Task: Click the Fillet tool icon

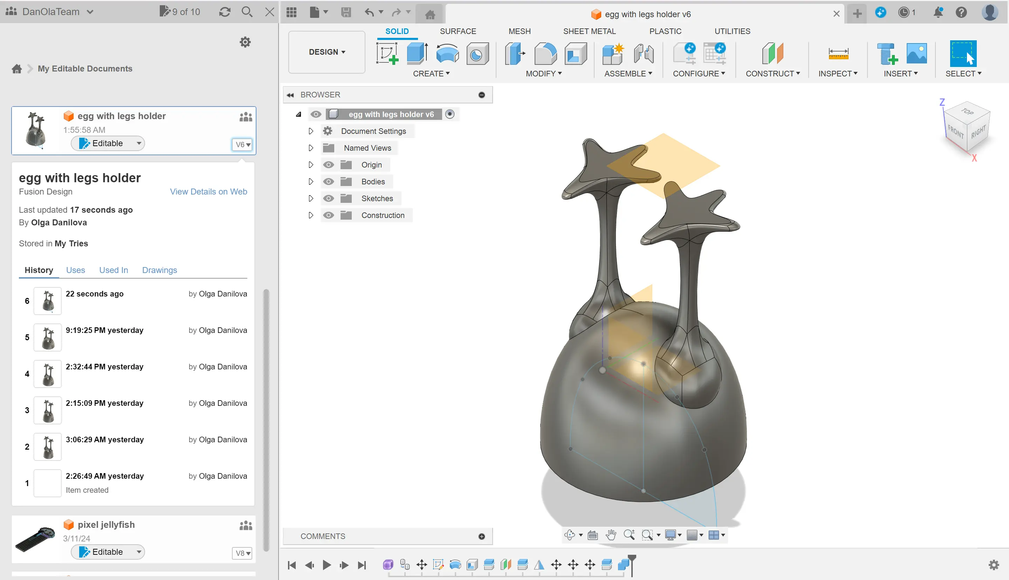Action: click(545, 54)
